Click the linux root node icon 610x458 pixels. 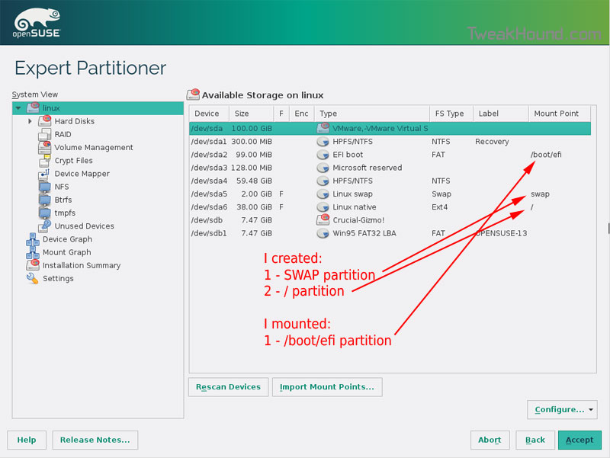[33, 107]
